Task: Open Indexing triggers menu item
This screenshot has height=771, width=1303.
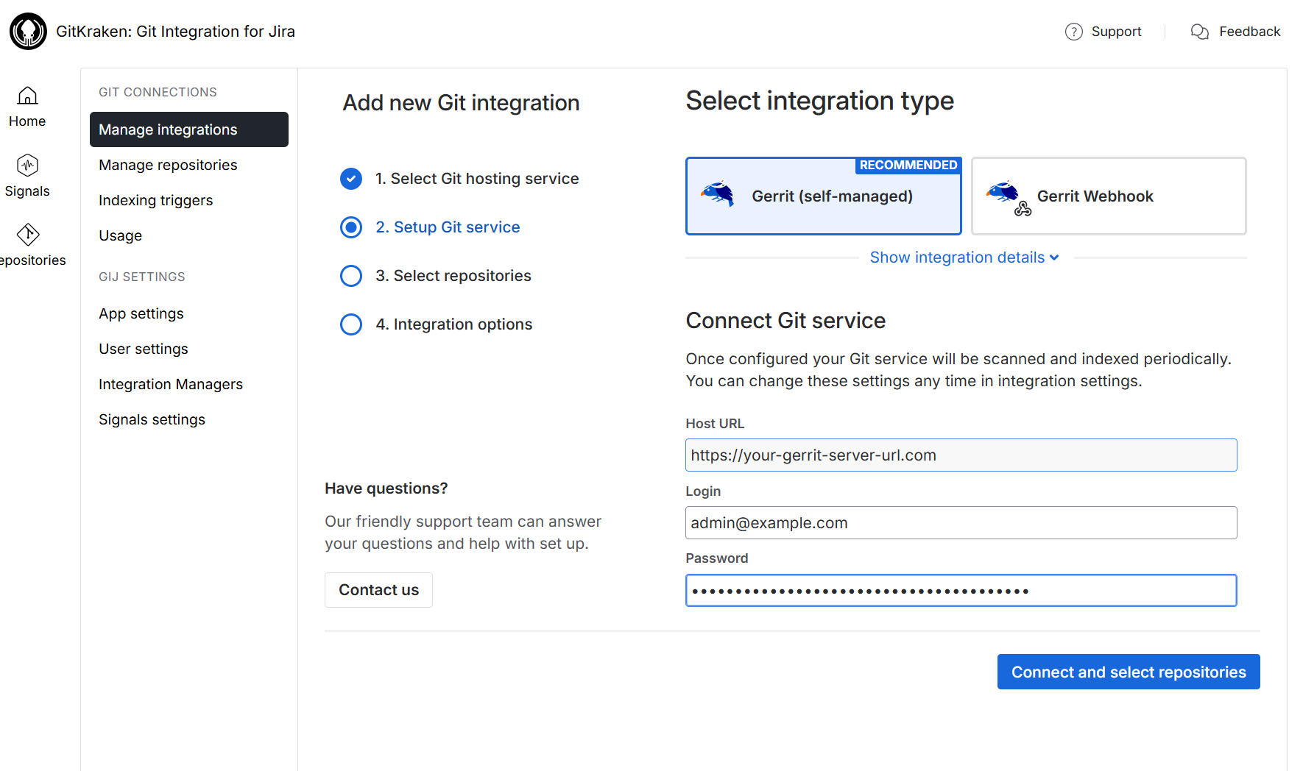Action: pyautogui.click(x=155, y=201)
